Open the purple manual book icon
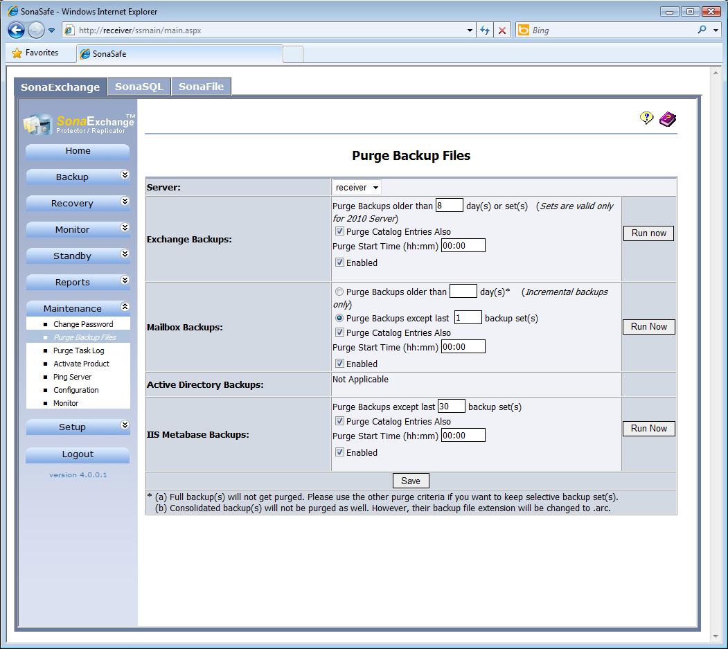Screen dimensions: 728x649 (x=667, y=119)
